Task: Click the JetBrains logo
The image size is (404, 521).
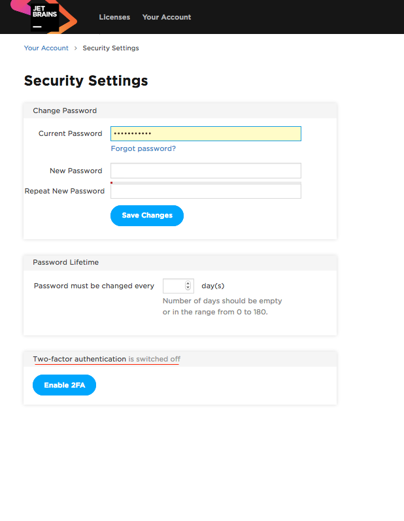Action: (x=45, y=17)
